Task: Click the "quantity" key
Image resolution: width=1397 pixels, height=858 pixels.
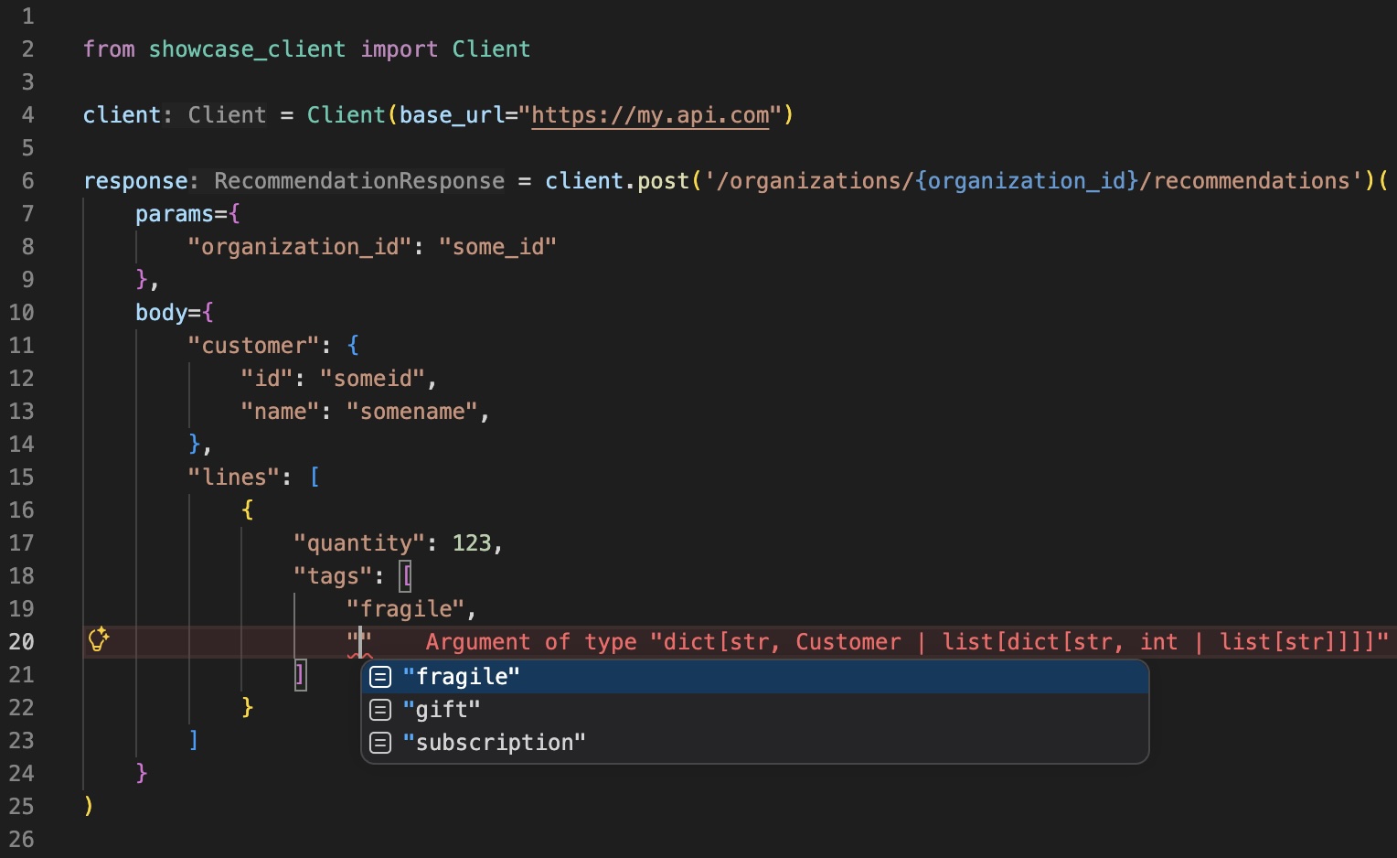Action: click(359, 543)
